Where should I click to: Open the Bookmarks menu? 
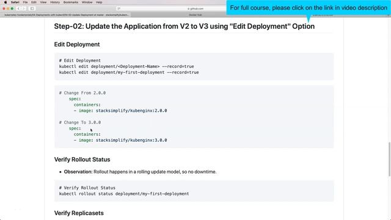[x=71, y=2]
